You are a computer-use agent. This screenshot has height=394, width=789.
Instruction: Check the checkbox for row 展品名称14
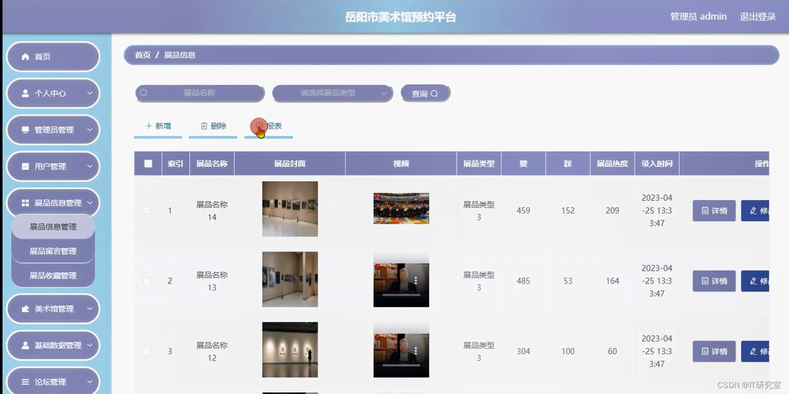click(x=147, y=211)
